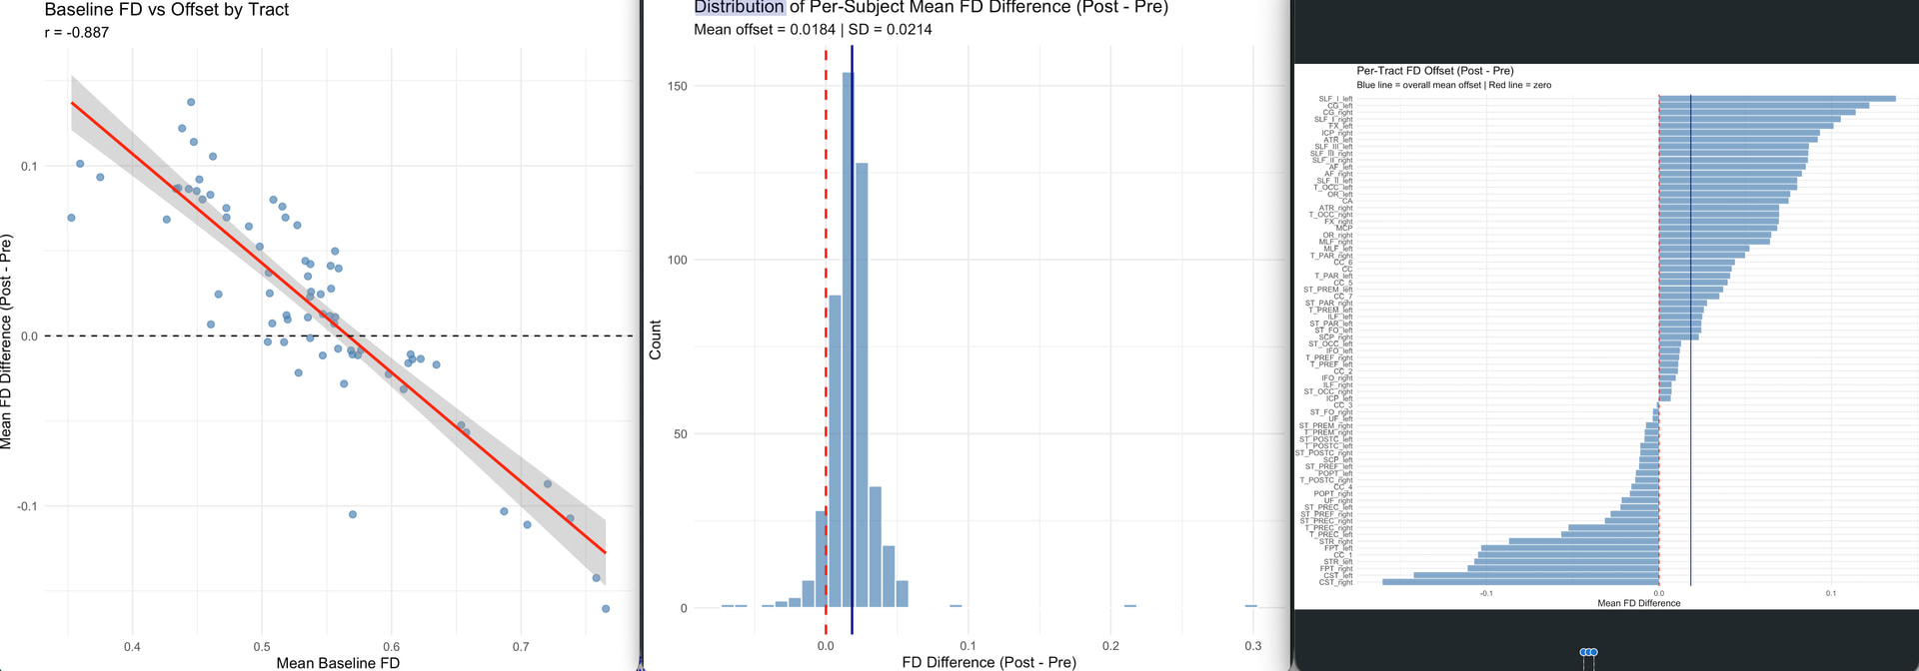Click the "Count" y-axis label of the histogram
The width and height of the screenshot is (1919, 671).
(x=656, y=339)
